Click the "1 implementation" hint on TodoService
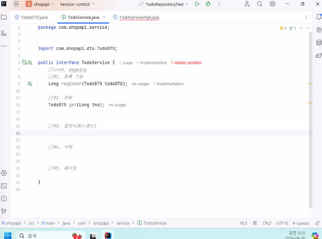Screen dimensions: 322x239 pyautogui.click(x=152, y=62)
